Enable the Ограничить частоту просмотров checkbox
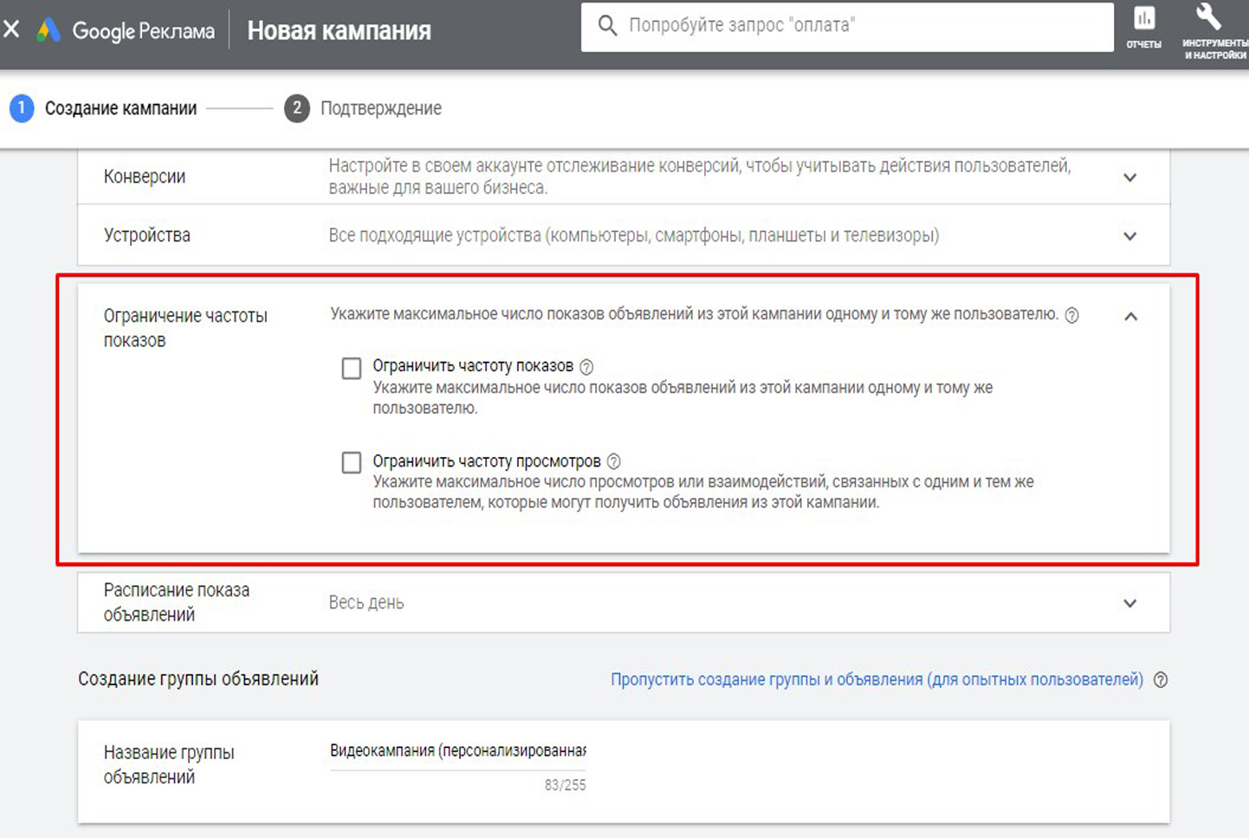Viewport: 1249px width, 838px height. 352,463
